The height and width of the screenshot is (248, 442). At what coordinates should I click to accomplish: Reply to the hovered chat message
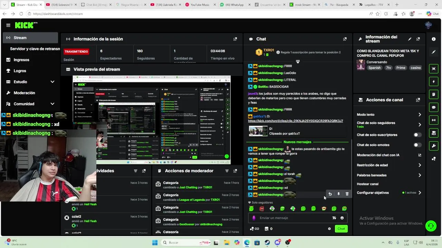(x=330, y=194)
